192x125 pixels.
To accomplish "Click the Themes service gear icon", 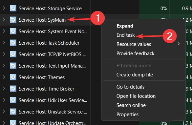I will point(13,77).
